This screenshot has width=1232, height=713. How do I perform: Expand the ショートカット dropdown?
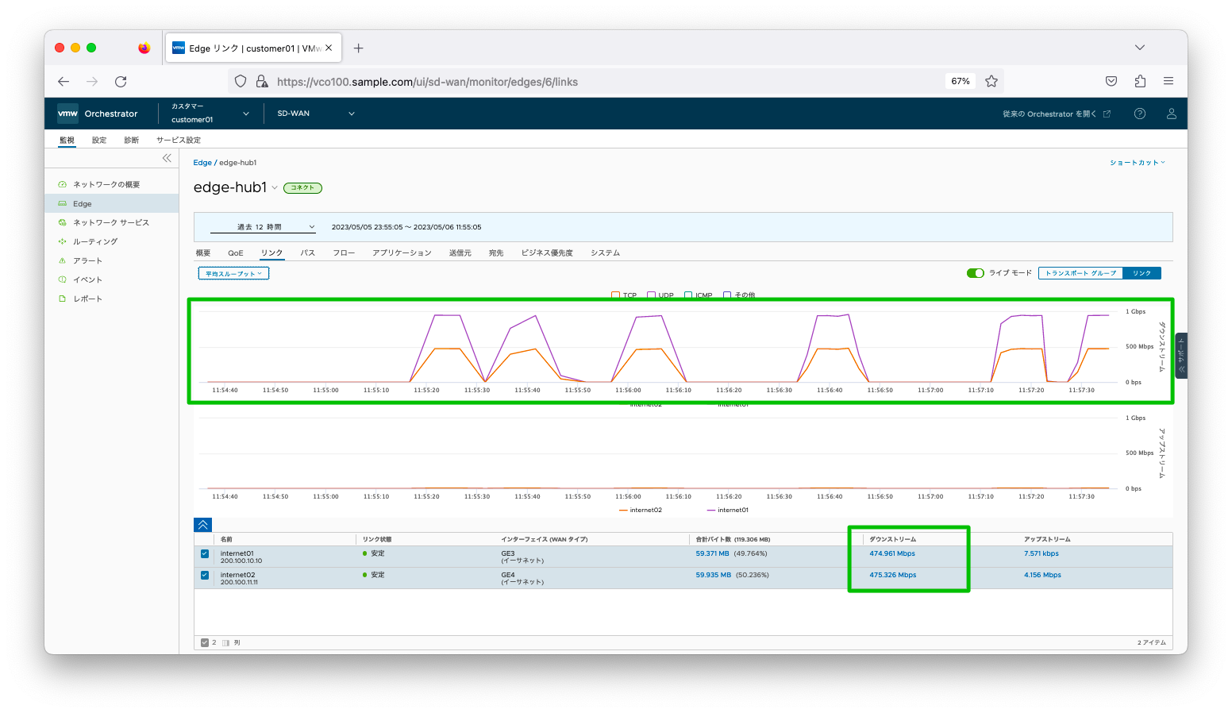pyautogui.click(x=1138, y=162)
